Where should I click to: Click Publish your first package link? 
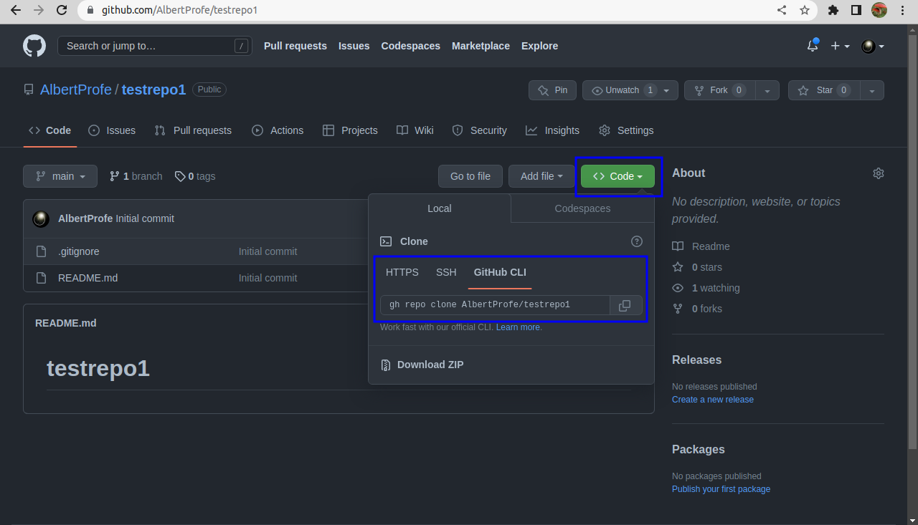click(x=721, y=489)
